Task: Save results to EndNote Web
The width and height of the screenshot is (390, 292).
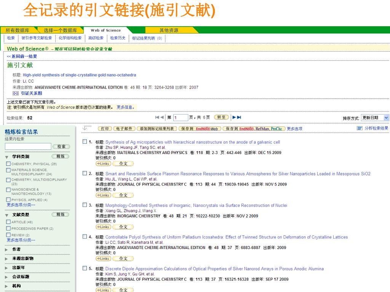Action: (x=200, y=129)
